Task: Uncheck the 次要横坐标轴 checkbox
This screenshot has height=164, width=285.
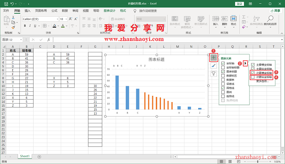Action: coord(253,73)
